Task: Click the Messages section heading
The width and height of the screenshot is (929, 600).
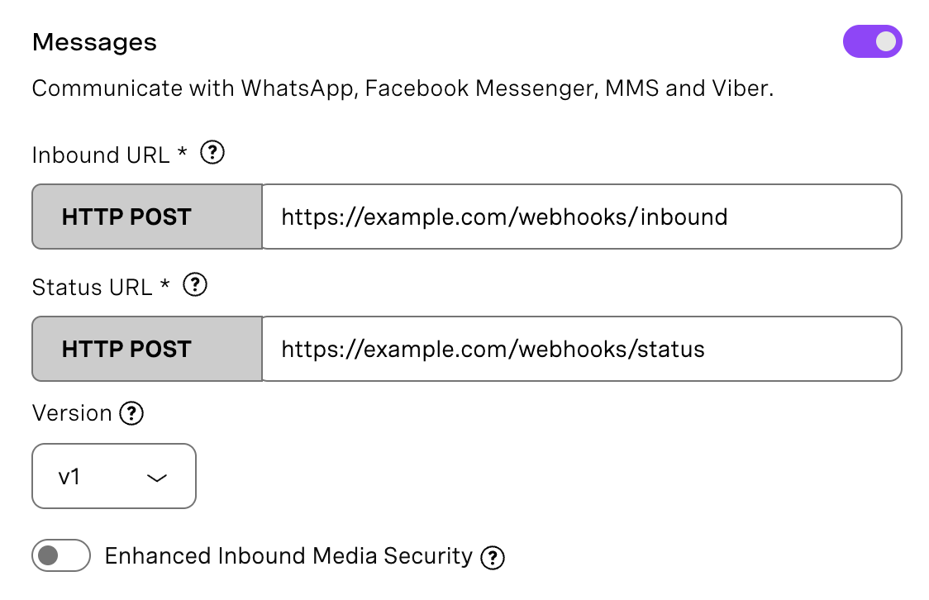Action: 93,41
